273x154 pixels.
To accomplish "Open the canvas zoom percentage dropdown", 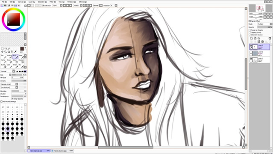I will (x=61, y=6).
